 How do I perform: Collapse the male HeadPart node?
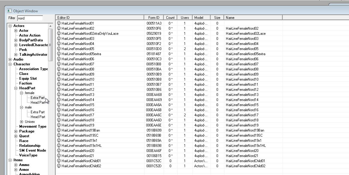point(22,107)
